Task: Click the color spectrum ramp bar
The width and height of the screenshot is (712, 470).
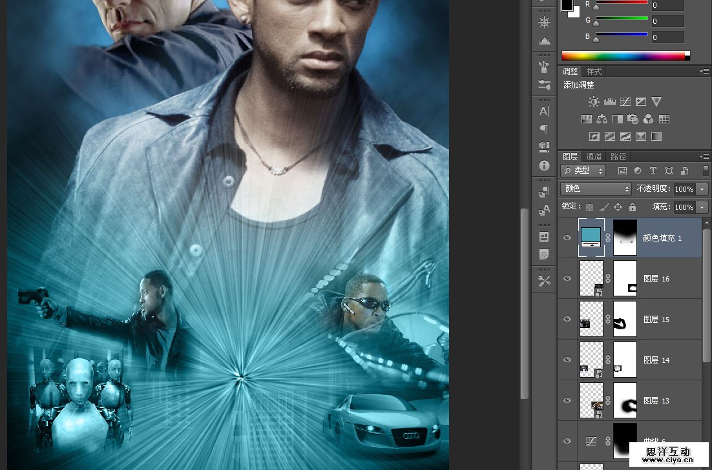Action: point(624,56)
